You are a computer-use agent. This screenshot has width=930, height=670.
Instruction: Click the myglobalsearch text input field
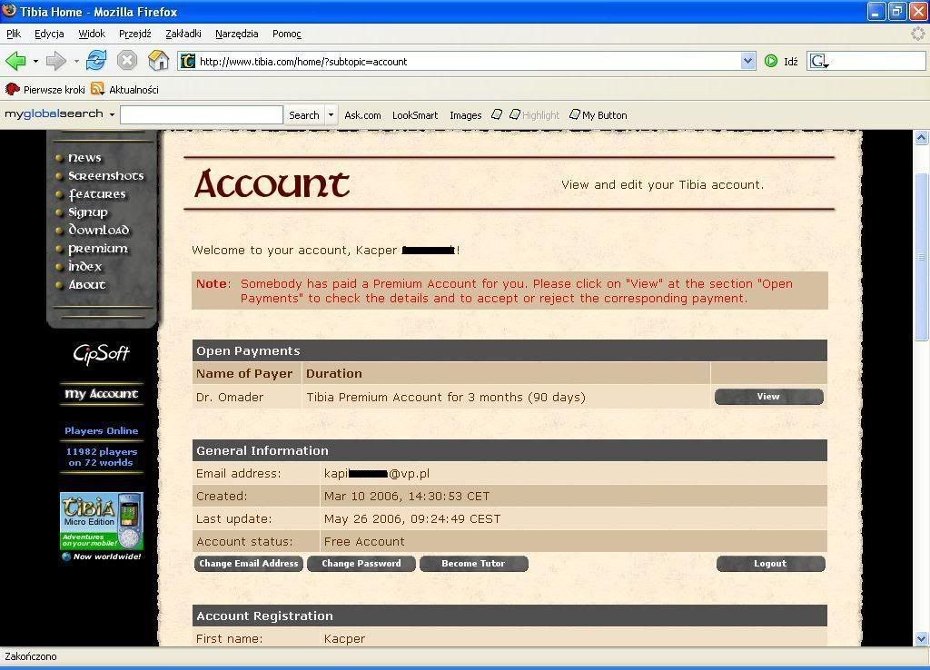pos(201,115)
